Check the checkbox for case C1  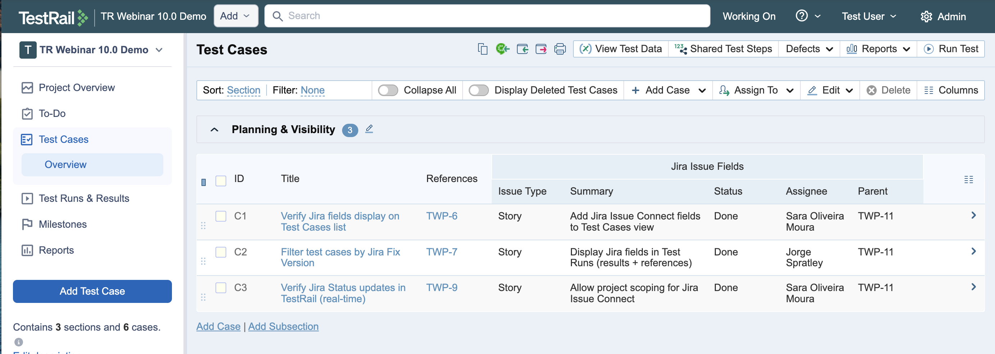tap(221, 216)
